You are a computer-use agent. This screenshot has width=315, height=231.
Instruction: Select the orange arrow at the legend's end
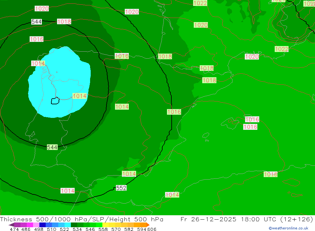pos(148,225)
